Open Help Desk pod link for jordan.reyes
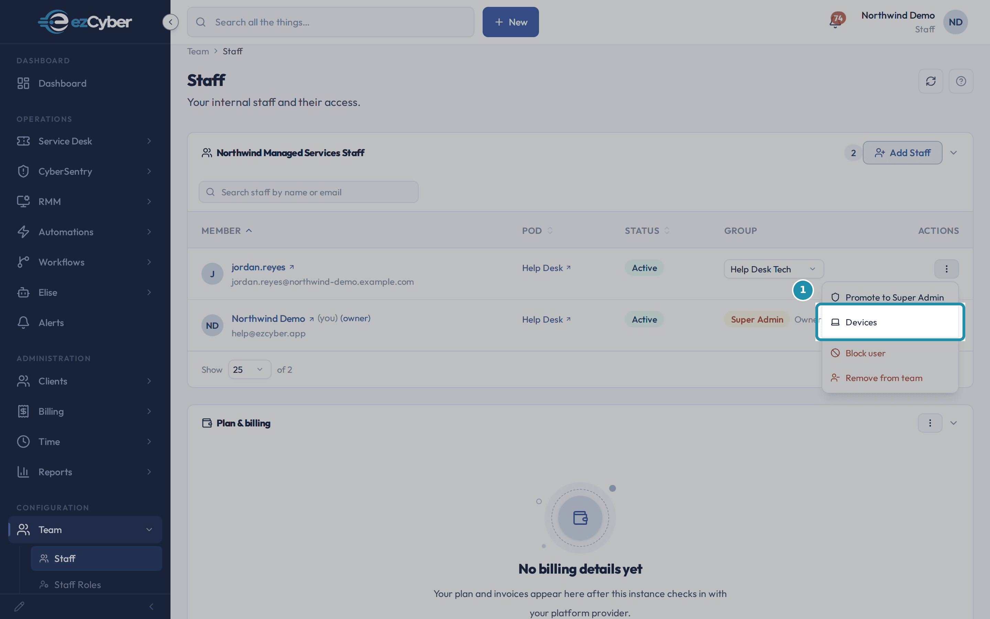Viewport: 990px width, 619px height. (x=546, y=268)
